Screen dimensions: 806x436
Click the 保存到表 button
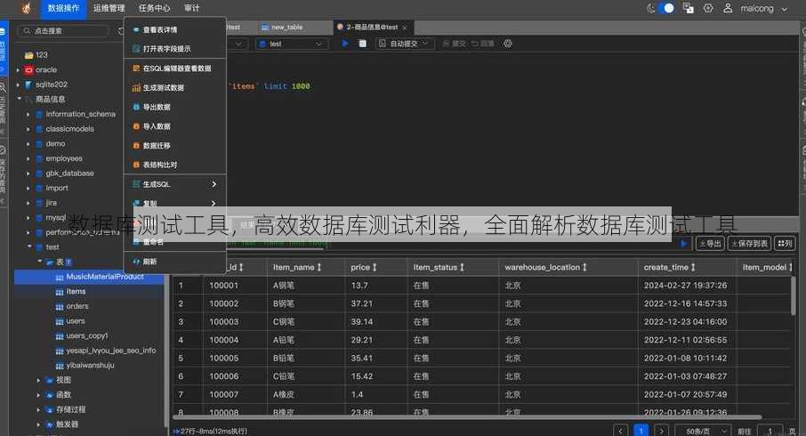pyautogui.click(x=749, y=244)
